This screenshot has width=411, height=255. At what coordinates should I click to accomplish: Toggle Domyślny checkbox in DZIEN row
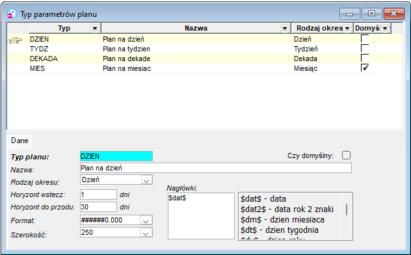(365, 39)
